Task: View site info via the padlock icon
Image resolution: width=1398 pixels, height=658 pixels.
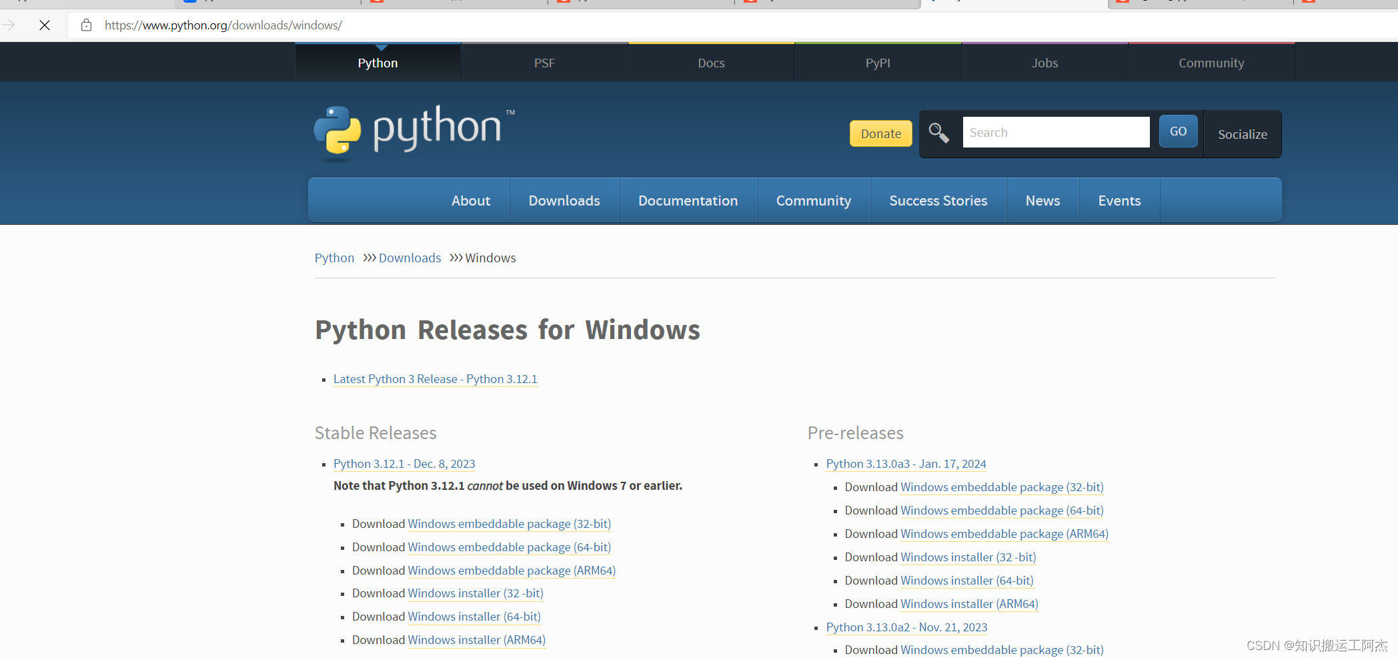Action: pyautogui.click(x=86, y=25)
